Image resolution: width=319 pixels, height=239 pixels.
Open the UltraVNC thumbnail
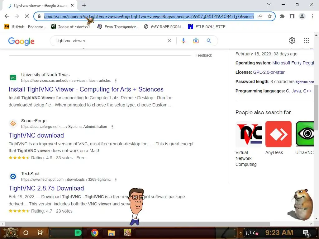tap(305, 134)
